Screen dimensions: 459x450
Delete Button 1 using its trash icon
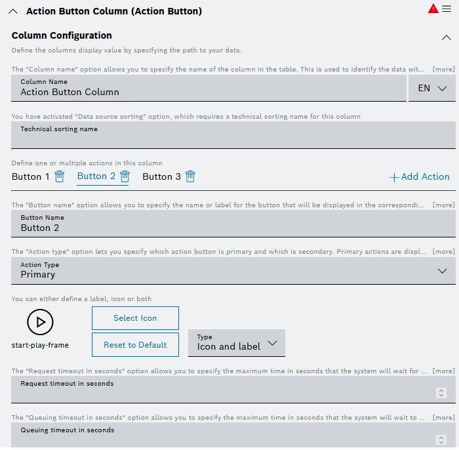click(x=60, y=176)
